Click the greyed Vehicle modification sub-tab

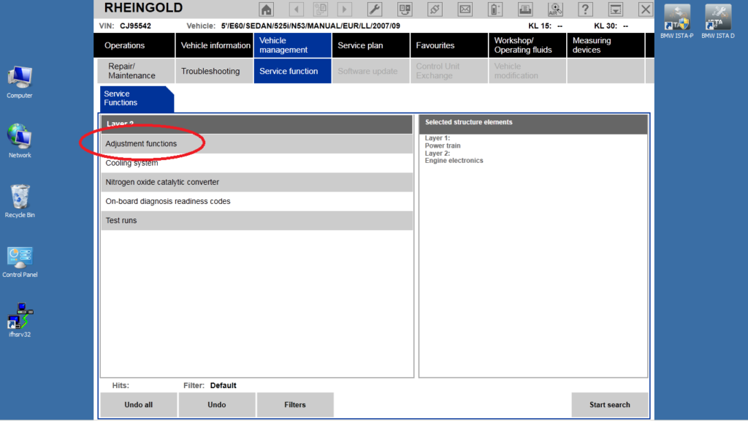coord(527,71)
